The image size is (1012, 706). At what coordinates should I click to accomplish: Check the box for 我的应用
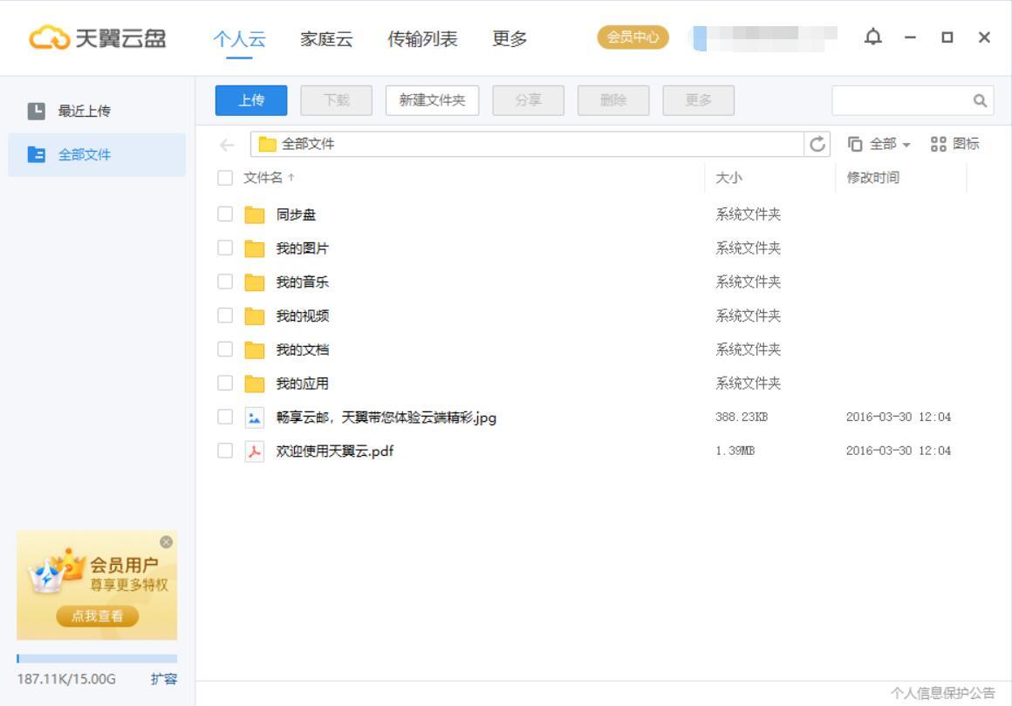224,383
